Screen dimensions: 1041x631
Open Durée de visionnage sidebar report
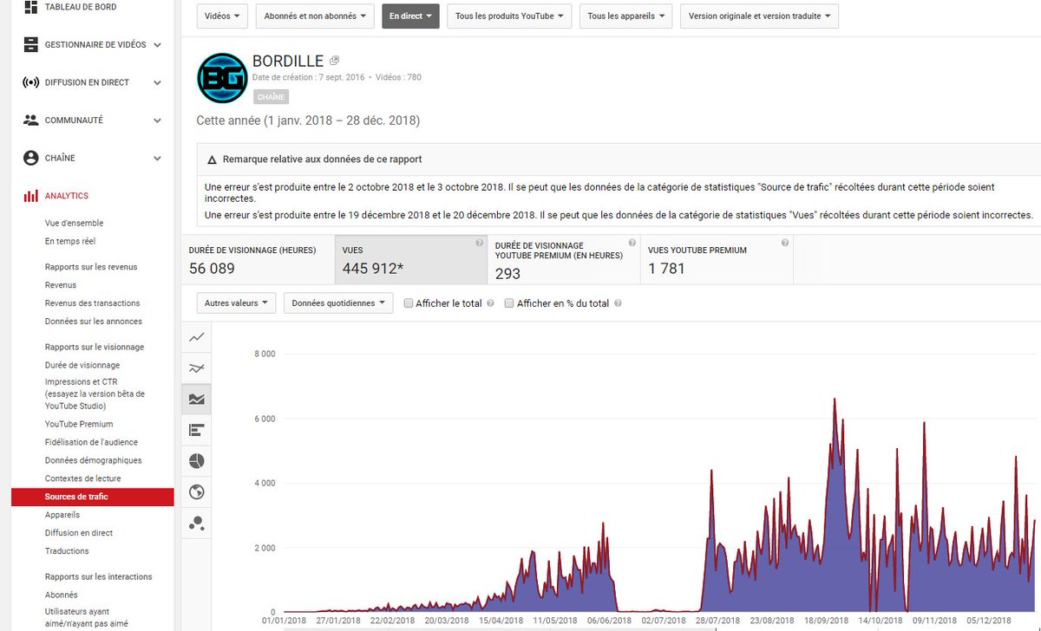pos(82,366)
